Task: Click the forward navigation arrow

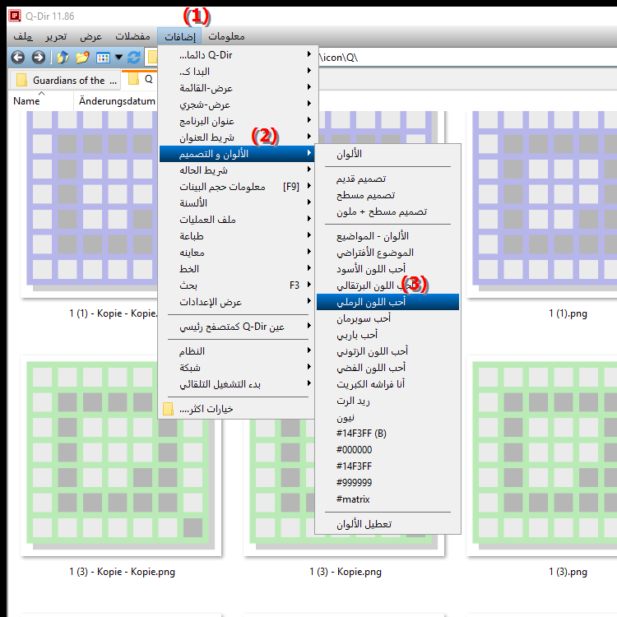Action: coord(38,58)
